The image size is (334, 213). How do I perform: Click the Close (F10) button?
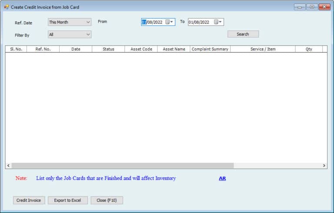point(107,200)
